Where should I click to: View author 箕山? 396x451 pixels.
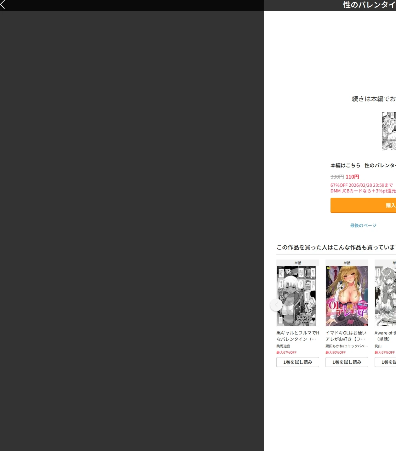[378, 346]
